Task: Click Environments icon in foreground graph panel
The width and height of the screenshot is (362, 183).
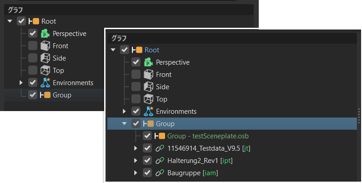Action: tap(148, 112)
